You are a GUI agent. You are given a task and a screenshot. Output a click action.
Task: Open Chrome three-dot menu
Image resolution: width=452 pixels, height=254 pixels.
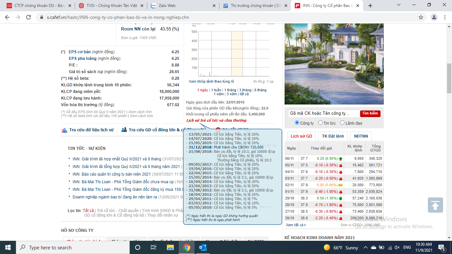(x=445, y=17)
